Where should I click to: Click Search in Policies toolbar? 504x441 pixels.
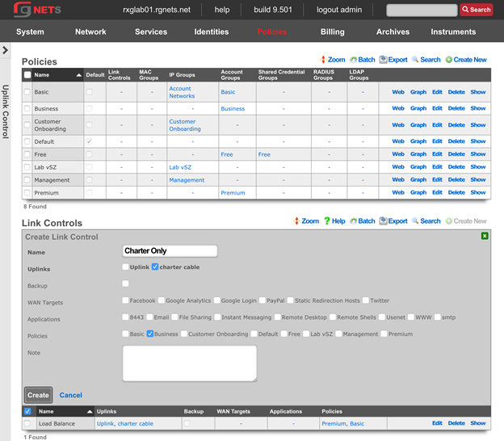(x=426, y=60)
